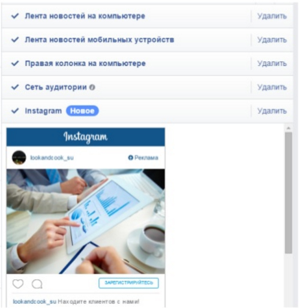Click Удалить for Instagram placement

coord(272,111)
